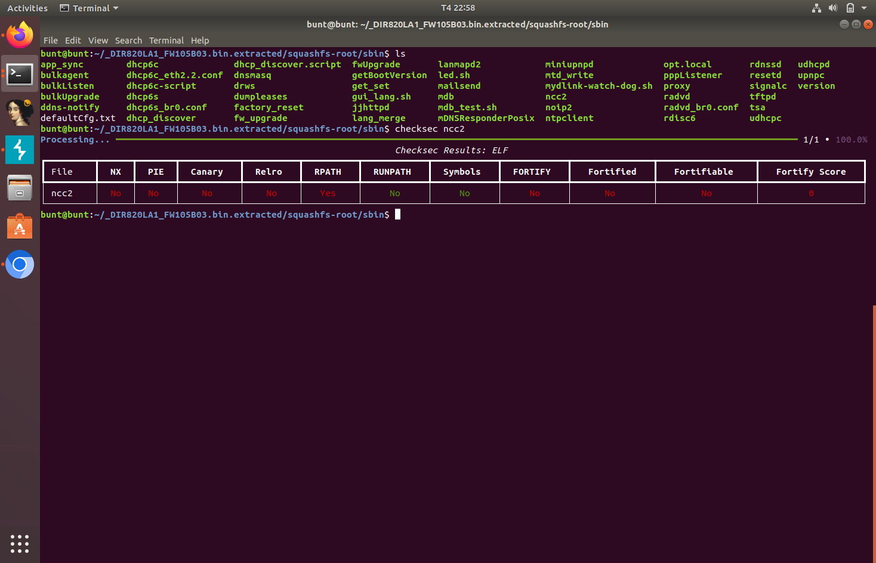Click the terminal vertical scrollbar
Viewport: 876px width, 563px height.
tap(874, 434)
